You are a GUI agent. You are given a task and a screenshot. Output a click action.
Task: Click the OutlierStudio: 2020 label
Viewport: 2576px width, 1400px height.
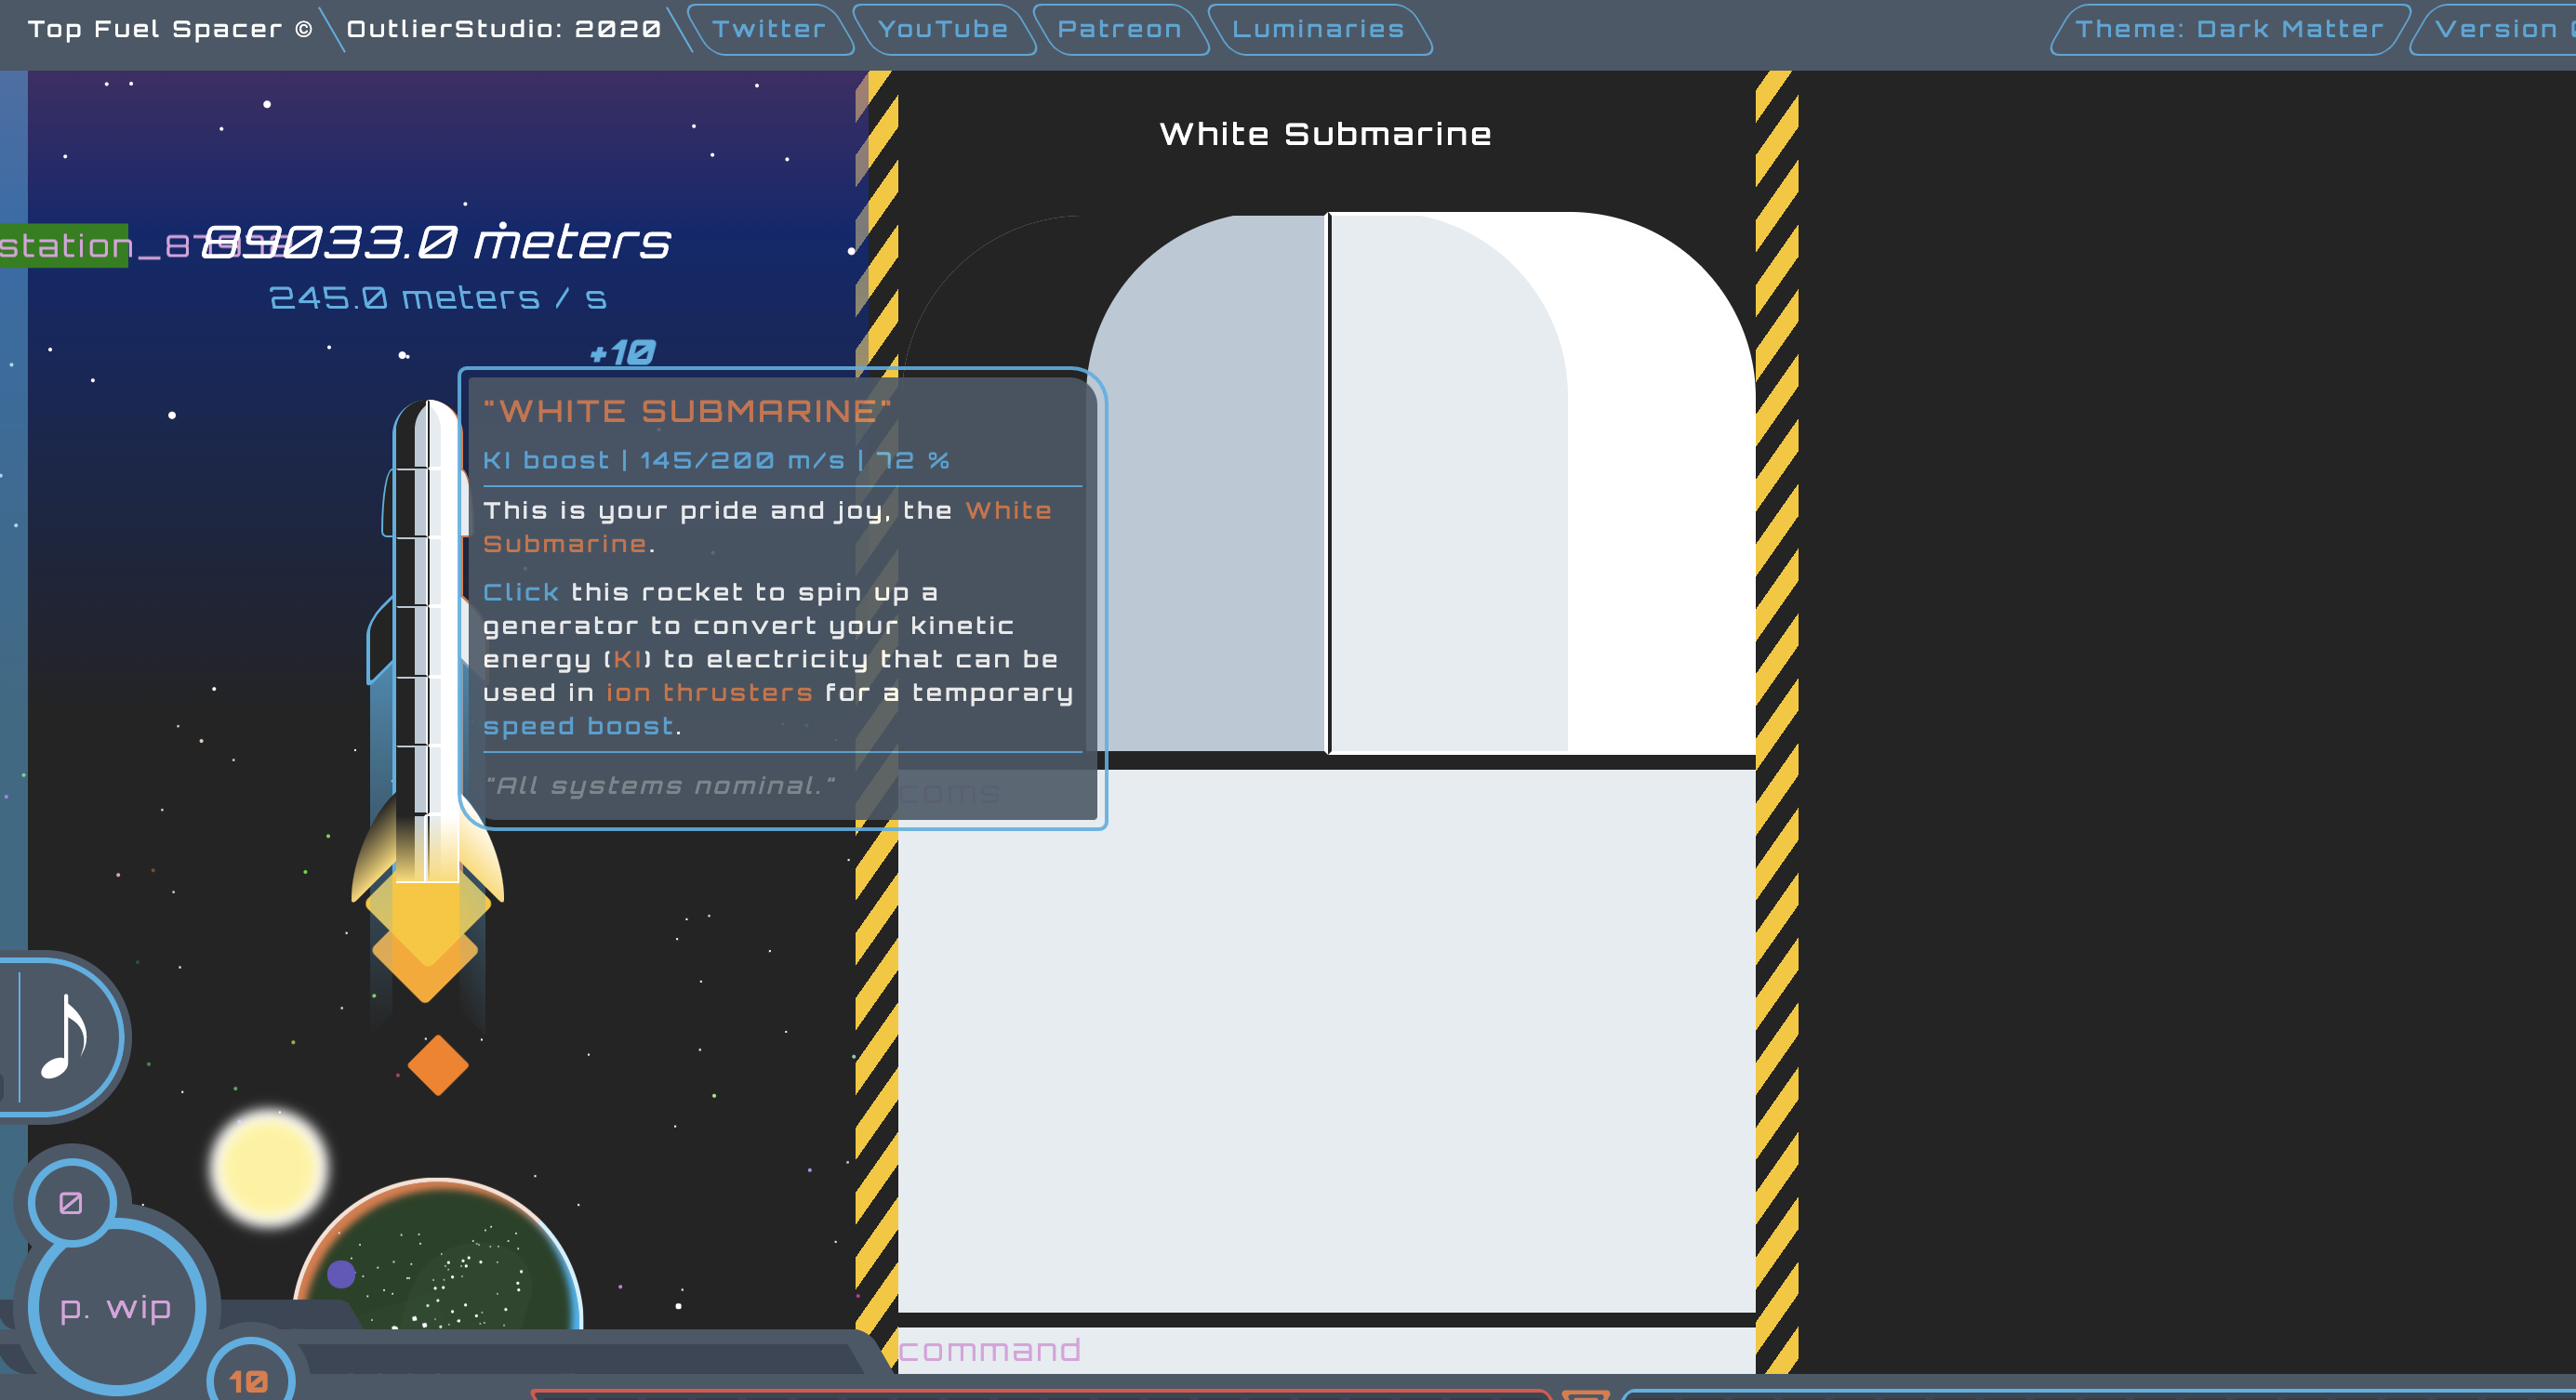(503, 29)
